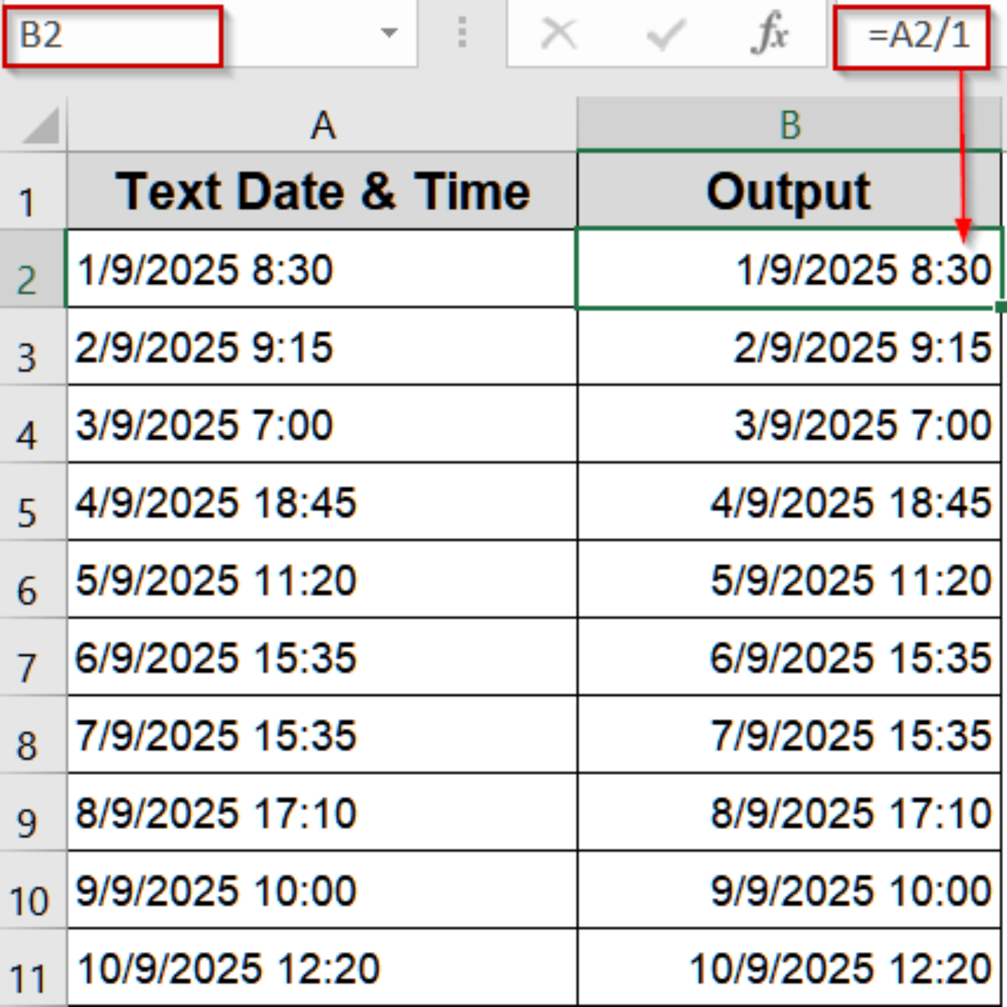Select cell B3 with 2/9/2025 9:15
This screenshot has width=1007, height=1007.
[x=789, y=346]
